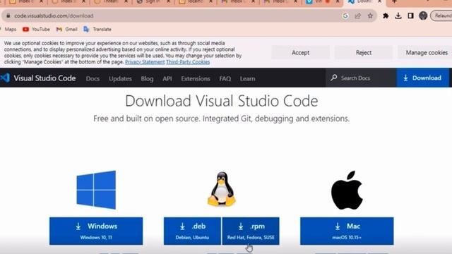Open the FAQ nav item
Viewport: 452px width, 254px height.
pos(225,78)
